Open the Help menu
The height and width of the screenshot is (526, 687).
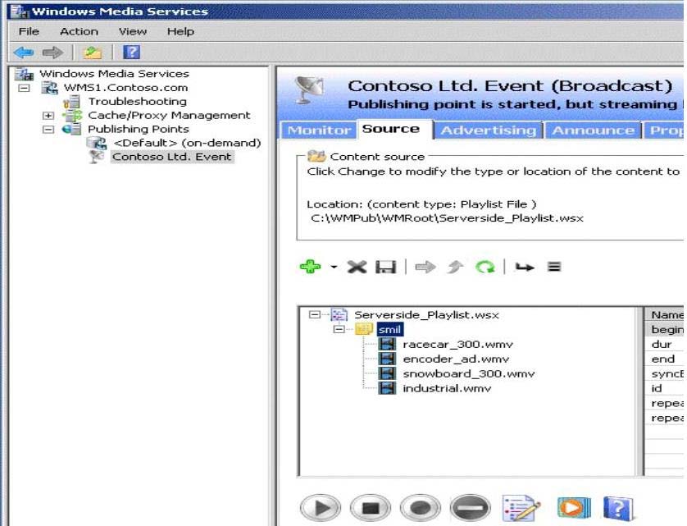click(180, 31)
